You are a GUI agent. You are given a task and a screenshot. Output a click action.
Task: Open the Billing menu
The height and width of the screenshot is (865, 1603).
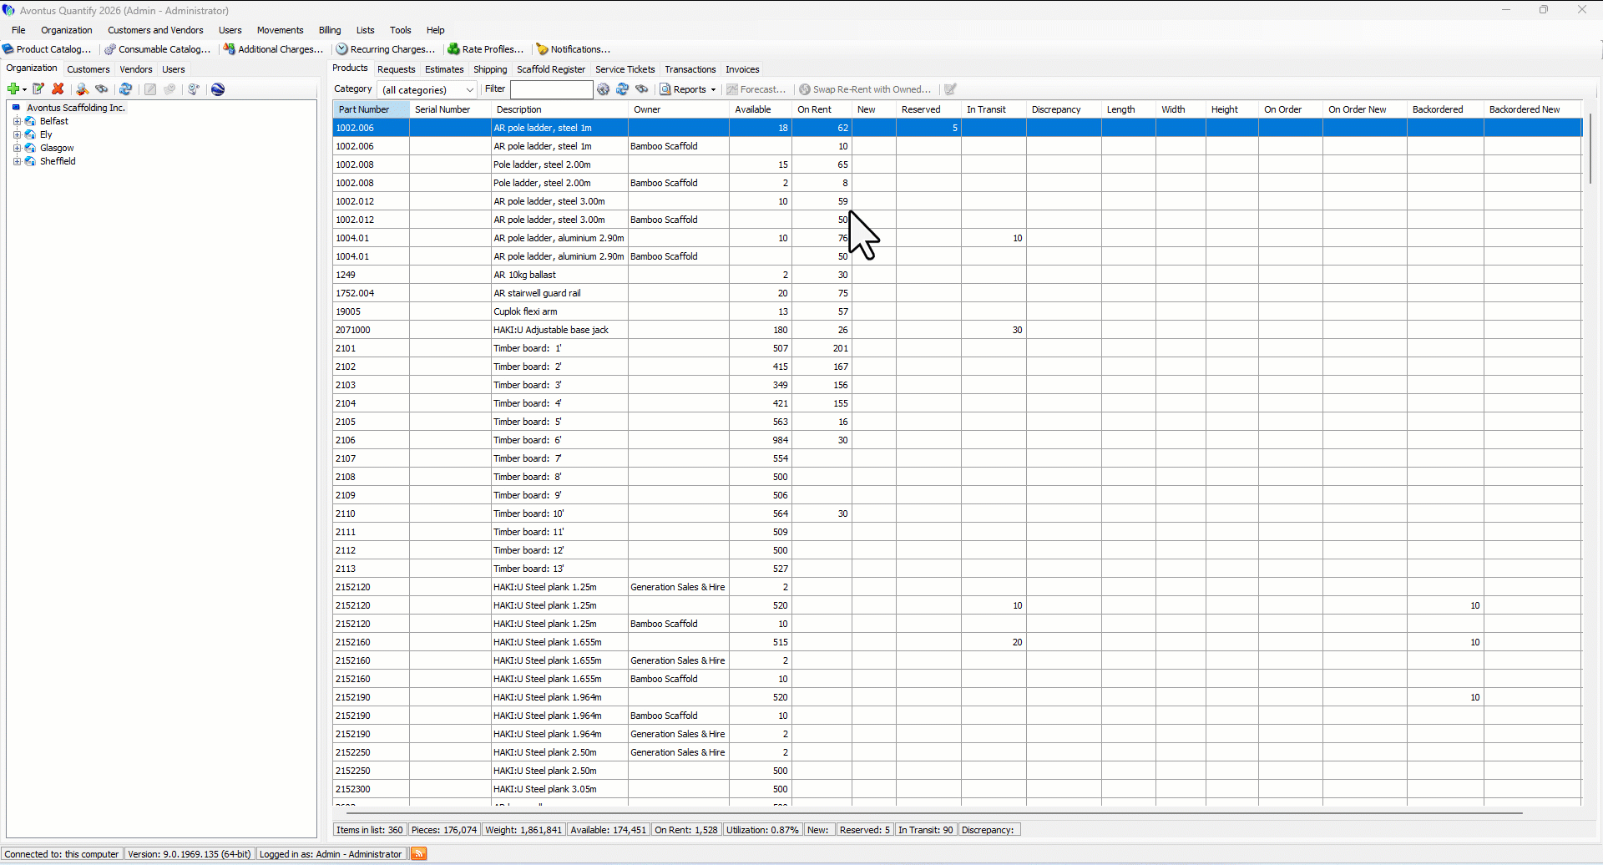[x=330, y=30]
